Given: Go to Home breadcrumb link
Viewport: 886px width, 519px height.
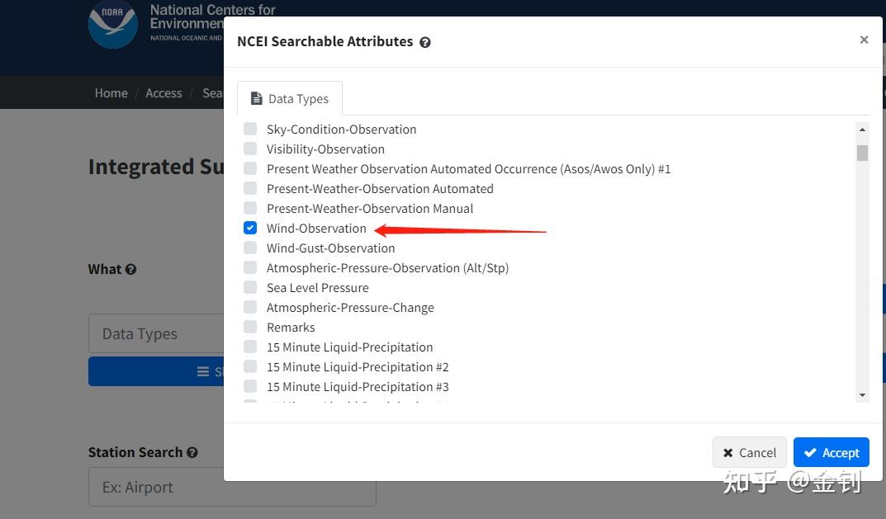Looking at the screenshot, I should [x=111, y=93].
